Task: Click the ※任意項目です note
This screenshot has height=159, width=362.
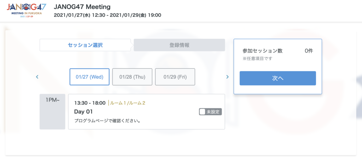Action: pos(257,59)
